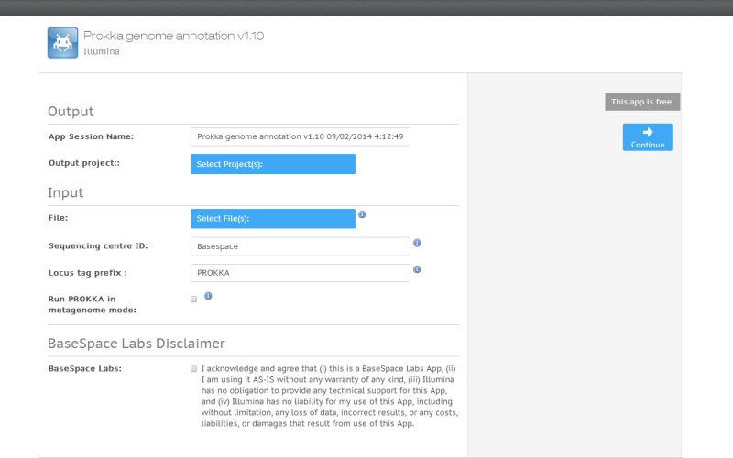Open the Select Project(s) chooser
This screenshot has height=458, width=733.
(273, 164)
